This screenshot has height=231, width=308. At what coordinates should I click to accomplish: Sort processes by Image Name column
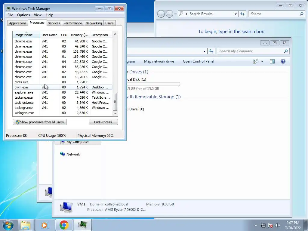click(26, 35)
